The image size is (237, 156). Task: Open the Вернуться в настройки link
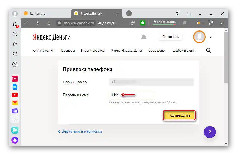coord(80,131)
